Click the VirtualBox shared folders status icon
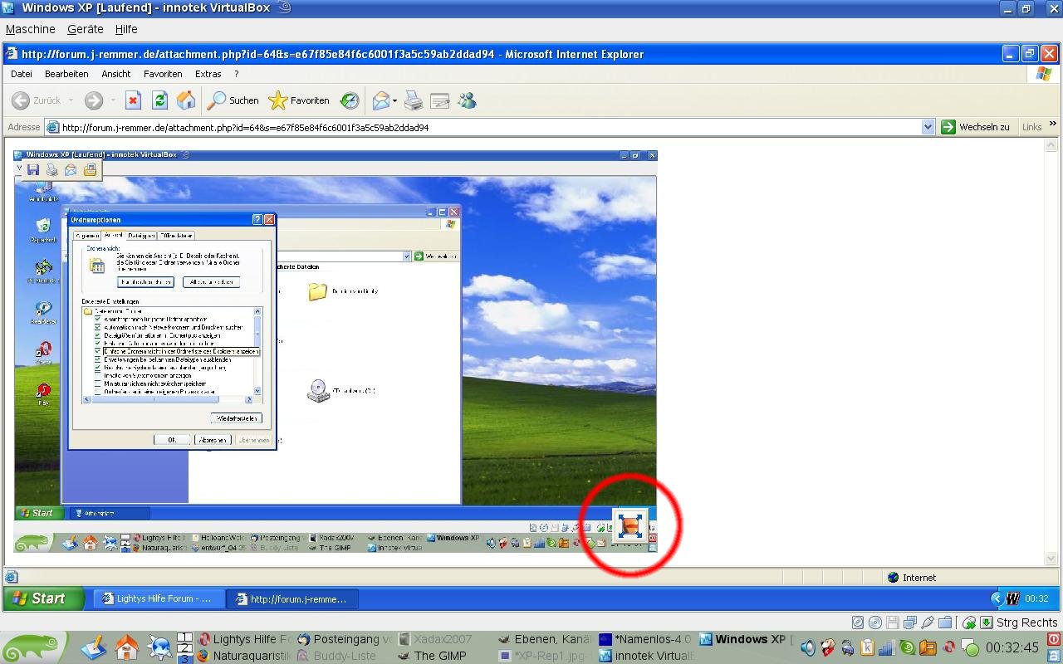This screenshot has width=1063, height=664. (945, 622)
